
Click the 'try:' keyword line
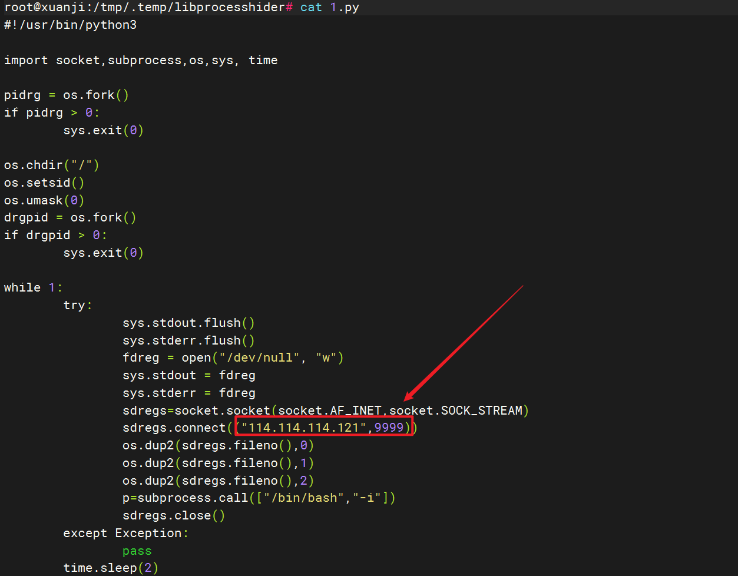click(x=78, y=305)
